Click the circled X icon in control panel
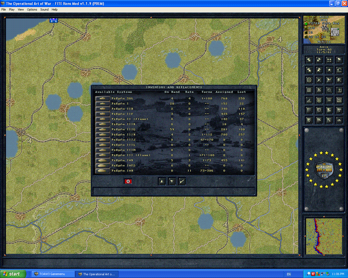This screenshot has width=348, height=278. 309,80
